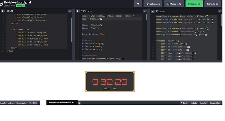225x121 pixels.
Task: Click Mudar vista button
Action: point(174,4)
